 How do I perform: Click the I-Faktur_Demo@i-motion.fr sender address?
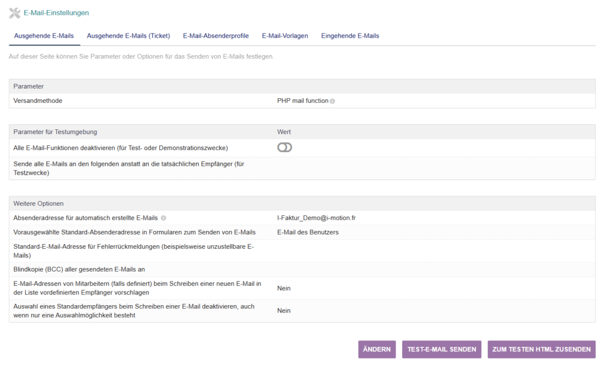[316, 218]
